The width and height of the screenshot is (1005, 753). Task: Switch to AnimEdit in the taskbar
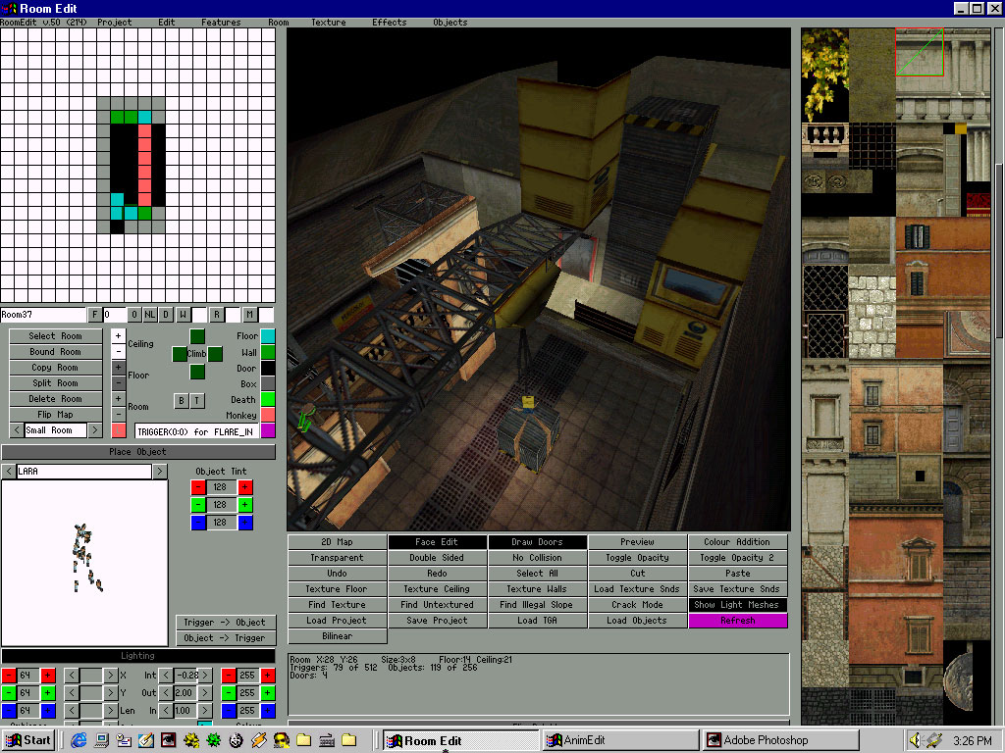tap(620, 740)
